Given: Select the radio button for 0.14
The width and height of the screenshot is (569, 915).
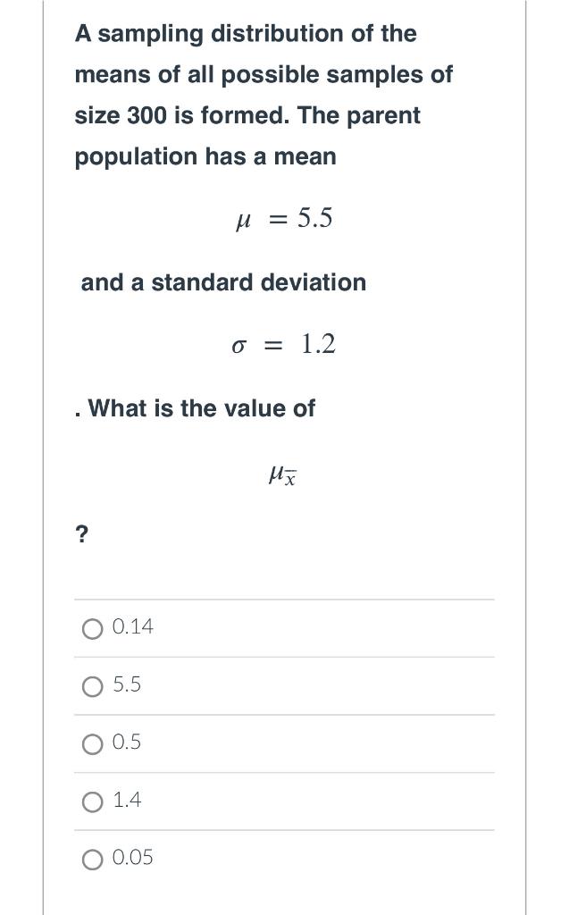Looking at the screenshot, I should pyautogui.click(x=92, y=628).
